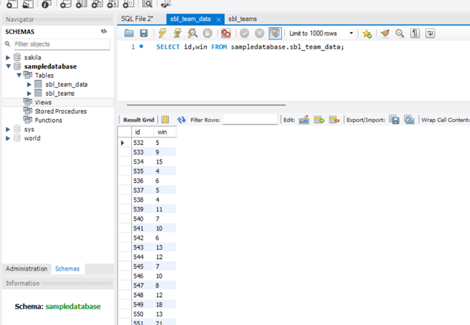Select the Views node
Screen dimensions: 470x325
pos(43,103)
